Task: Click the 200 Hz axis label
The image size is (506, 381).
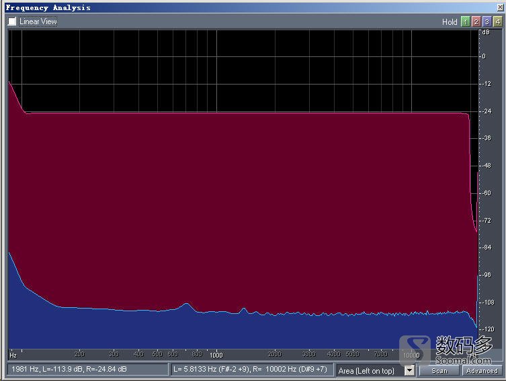Action: pos(80,354)
